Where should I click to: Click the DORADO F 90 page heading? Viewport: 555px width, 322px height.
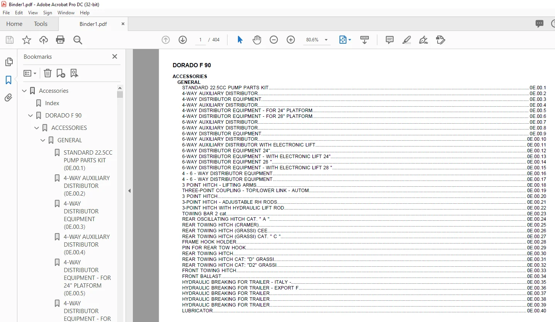pyautogui.click(x=192, y=65)
